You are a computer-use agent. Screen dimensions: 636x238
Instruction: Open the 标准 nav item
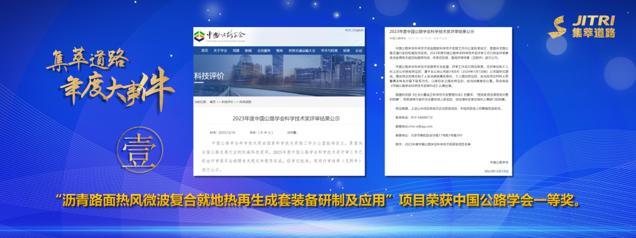[346, 51]
